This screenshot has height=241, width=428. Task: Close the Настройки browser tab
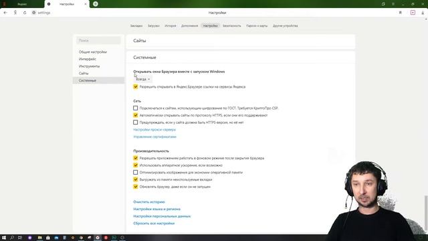point(86,4)
